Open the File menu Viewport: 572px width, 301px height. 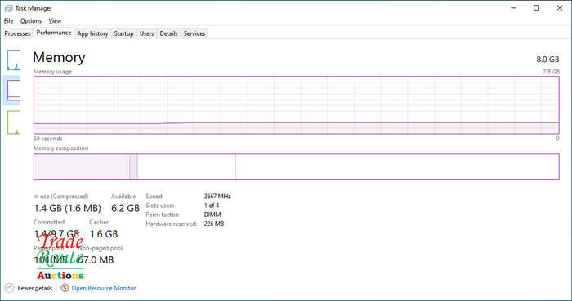point(8,21)
